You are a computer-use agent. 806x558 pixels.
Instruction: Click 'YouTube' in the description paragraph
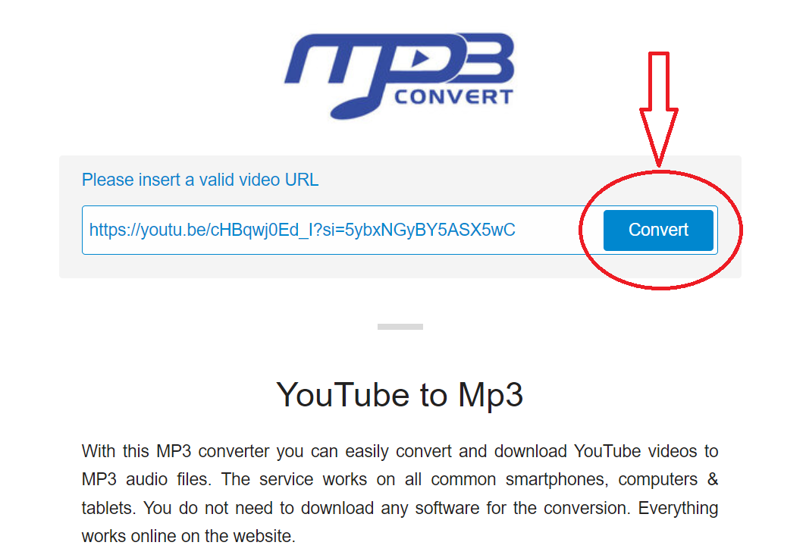[x=607, y=451]
